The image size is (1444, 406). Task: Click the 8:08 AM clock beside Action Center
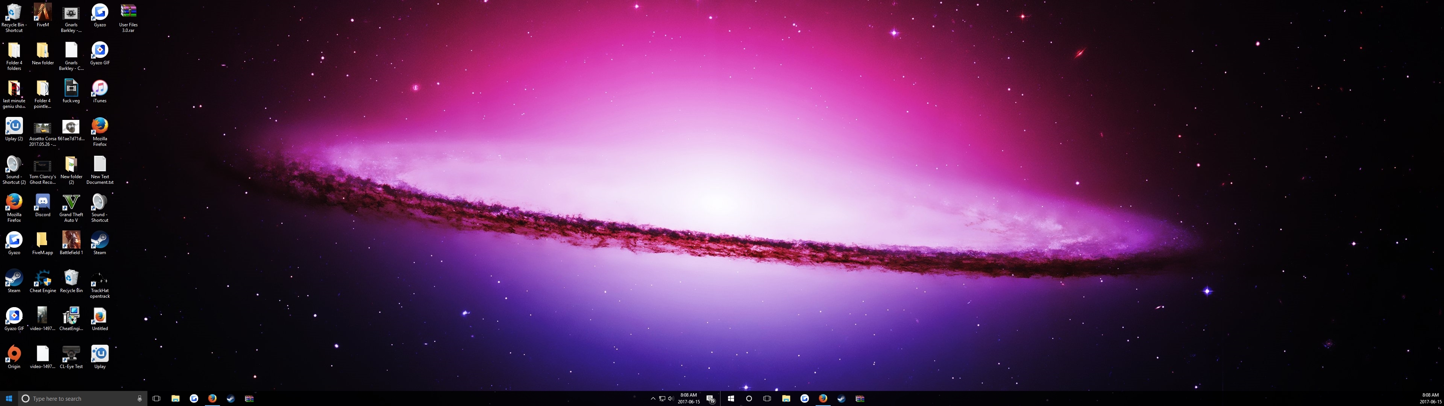[x=689, y=398]
